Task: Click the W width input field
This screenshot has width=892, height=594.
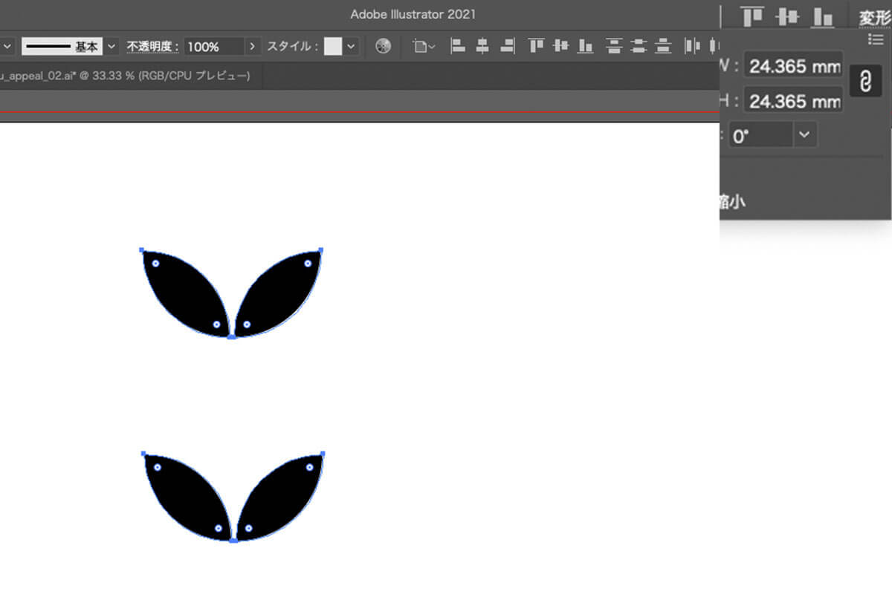Action: click(x=793, y=66)
